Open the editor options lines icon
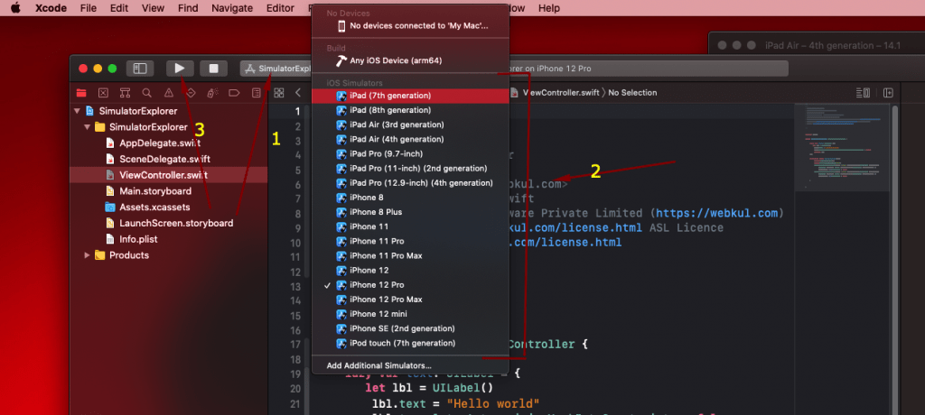Viewport: 925px width, 415px height. (863, 93)
